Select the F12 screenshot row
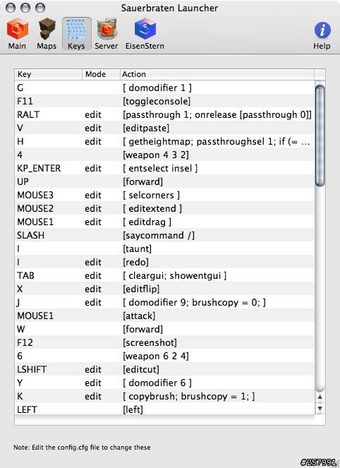This screenshot has width=340, height=468. tap(164, 342)
